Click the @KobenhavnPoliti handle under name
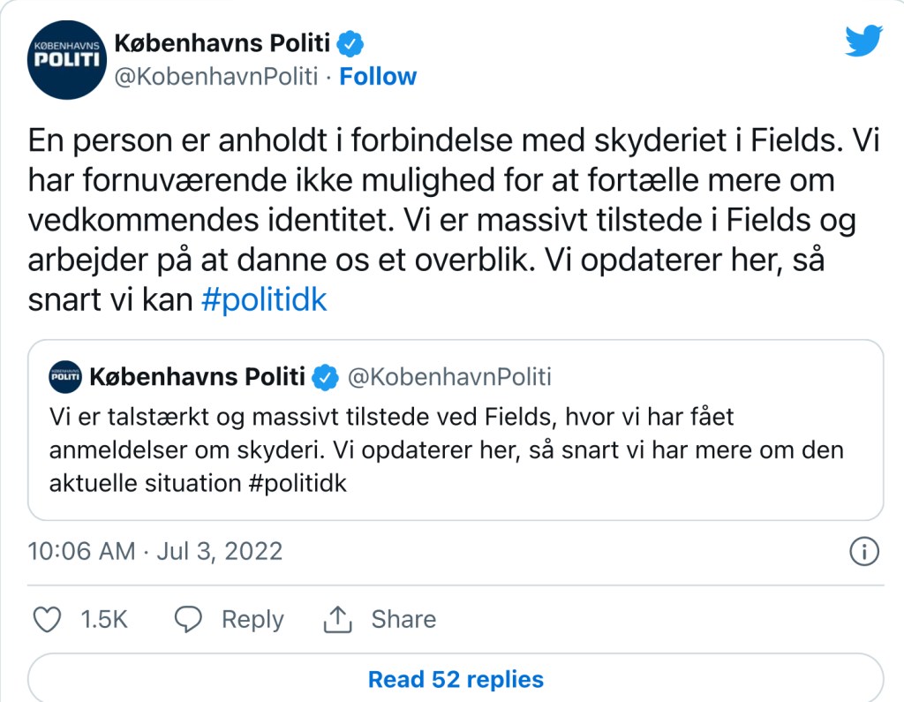 216,77
